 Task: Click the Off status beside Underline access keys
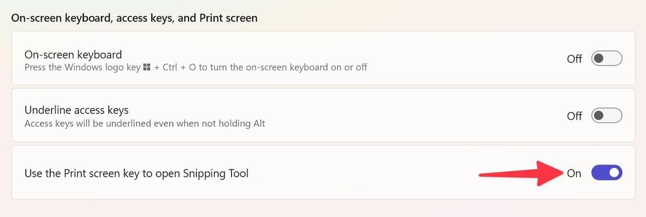tap(574, 116)
